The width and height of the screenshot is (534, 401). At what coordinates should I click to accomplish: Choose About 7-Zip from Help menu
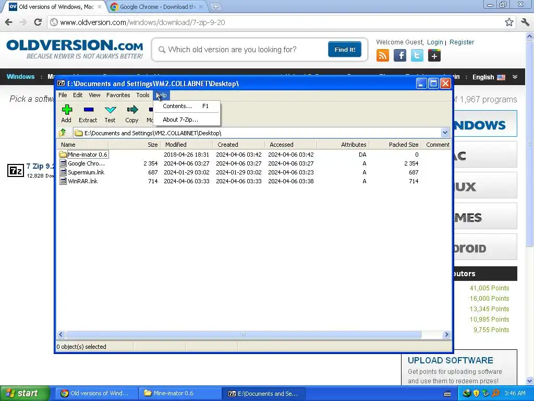pyautogui.click(x=187, y=120)
